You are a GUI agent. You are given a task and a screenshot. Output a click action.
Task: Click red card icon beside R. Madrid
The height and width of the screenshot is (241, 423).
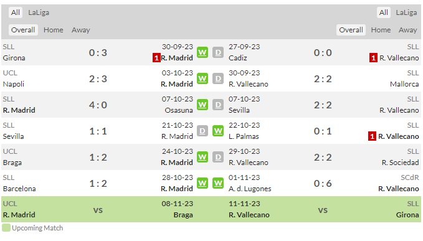[x=156, y=58]
